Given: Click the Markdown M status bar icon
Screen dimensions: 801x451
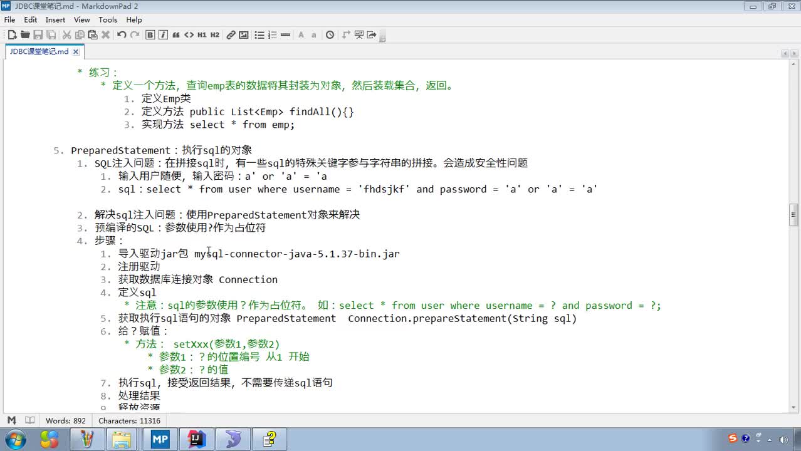Looking at the screenshot, I should 11,420.
